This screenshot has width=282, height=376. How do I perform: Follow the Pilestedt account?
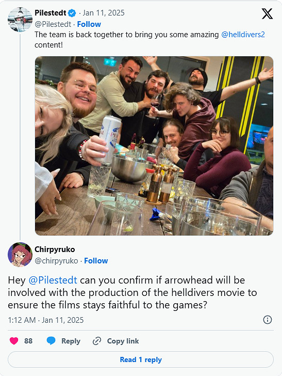pyautogui.click(x=89, y=24)
